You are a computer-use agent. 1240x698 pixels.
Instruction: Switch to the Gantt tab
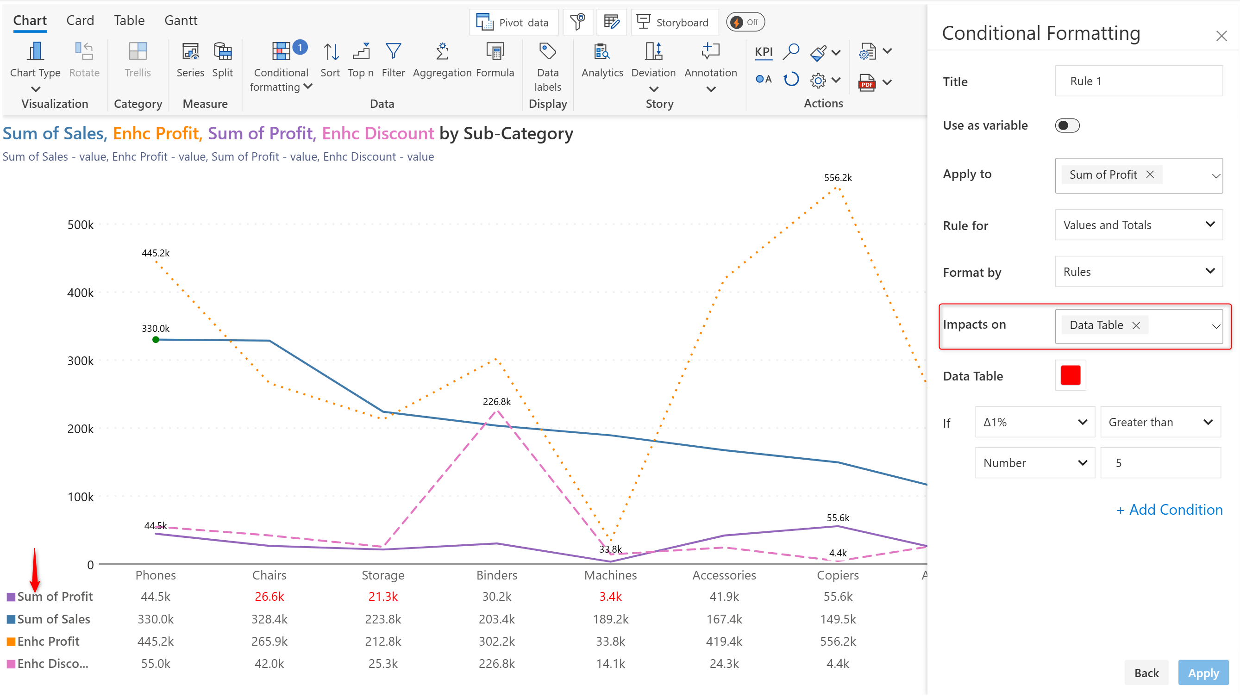(181, 21)
